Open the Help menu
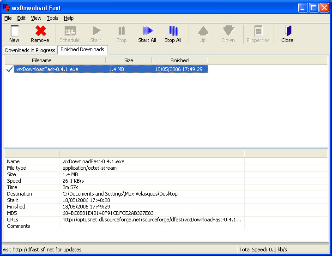This screenshot has width=332, height=256. (69, 18)
